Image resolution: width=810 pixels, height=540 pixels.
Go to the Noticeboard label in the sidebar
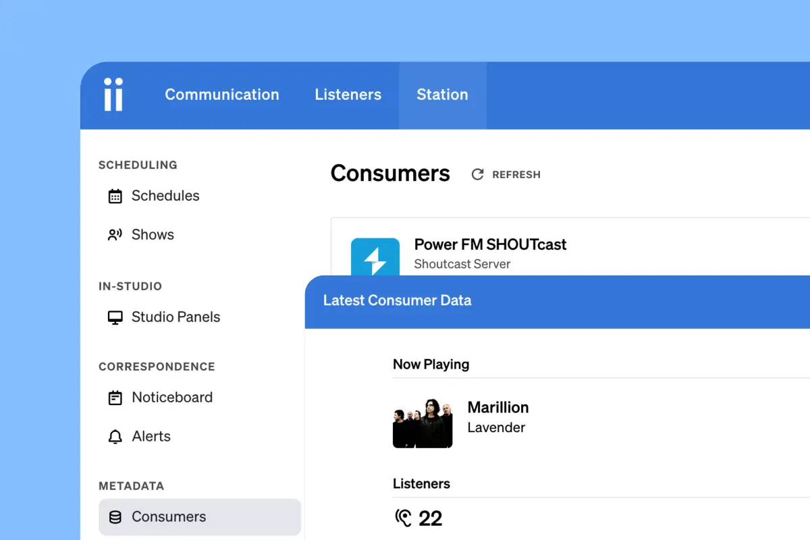pyautogui.click(x=172, y=398)
